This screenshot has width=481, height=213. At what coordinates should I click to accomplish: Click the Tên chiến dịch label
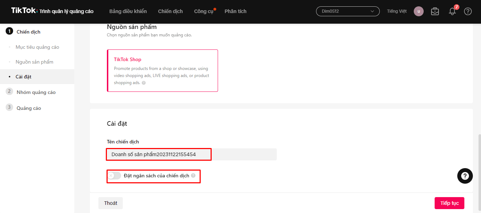point(123,142)
